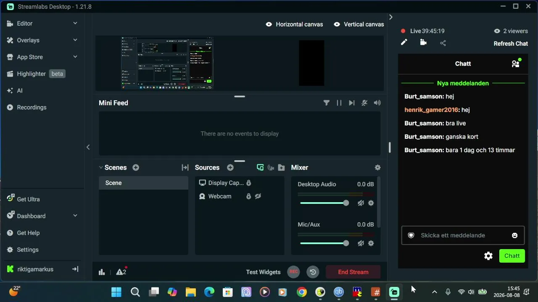The height and width of the screenshot is (302, 538).
Task: Collapse the Scenes panel arrow
Action: coord(101,167)
